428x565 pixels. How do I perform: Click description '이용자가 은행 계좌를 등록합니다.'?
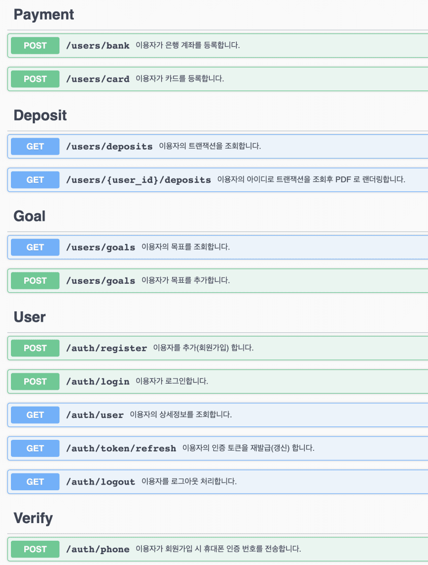[x=187, y=45]
